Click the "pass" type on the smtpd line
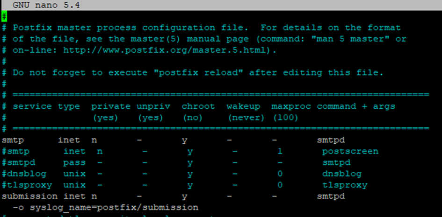 74,163
